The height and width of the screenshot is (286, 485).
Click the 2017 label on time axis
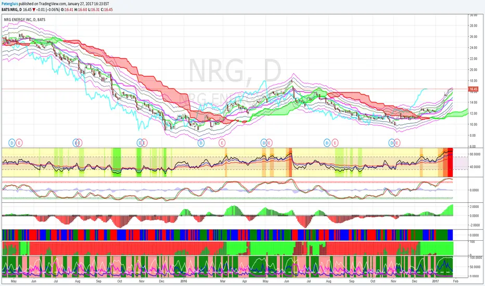436,281
